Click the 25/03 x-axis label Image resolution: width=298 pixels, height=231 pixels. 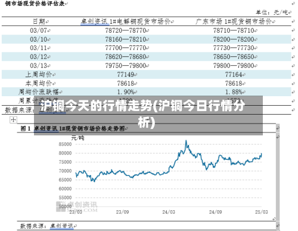coord(262,212)
